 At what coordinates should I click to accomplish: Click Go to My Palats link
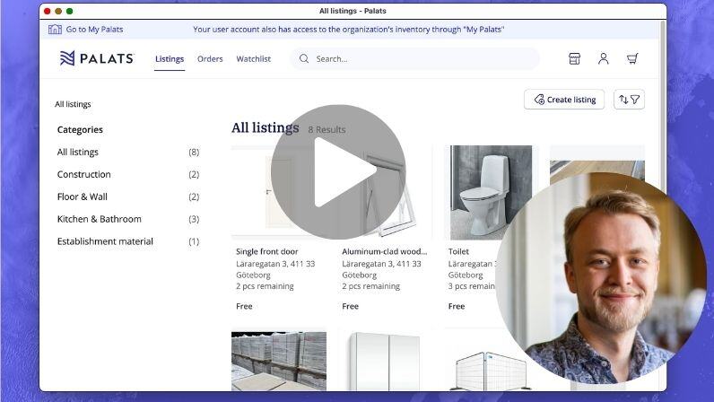(94, 30)
